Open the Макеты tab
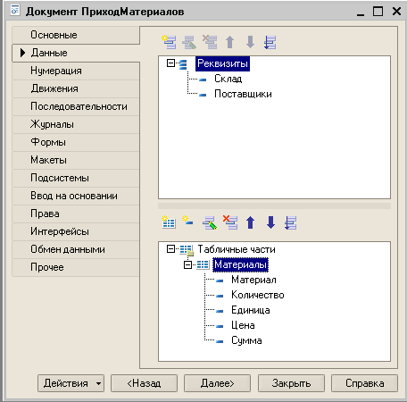The image size is (407, 402). [x=76, y=160]
